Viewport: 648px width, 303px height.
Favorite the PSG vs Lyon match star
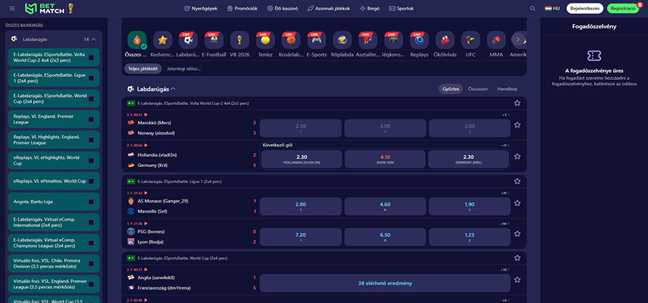pos(517,234)
